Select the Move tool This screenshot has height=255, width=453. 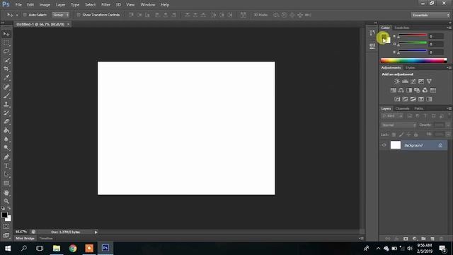click(6, 34)
